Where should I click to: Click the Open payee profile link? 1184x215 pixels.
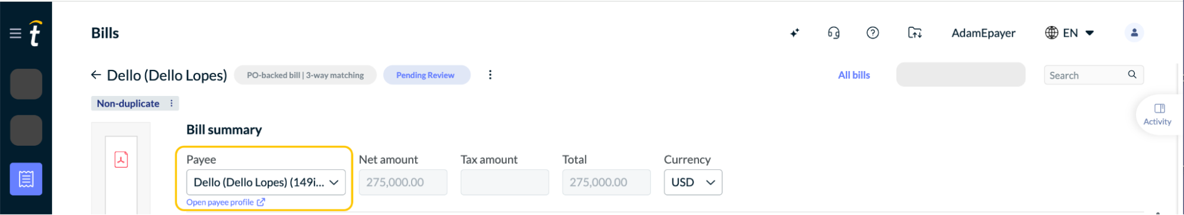(226, 203)
